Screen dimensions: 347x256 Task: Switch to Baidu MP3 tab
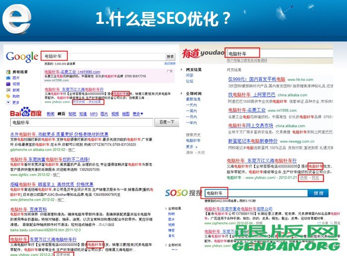[94, 114]
